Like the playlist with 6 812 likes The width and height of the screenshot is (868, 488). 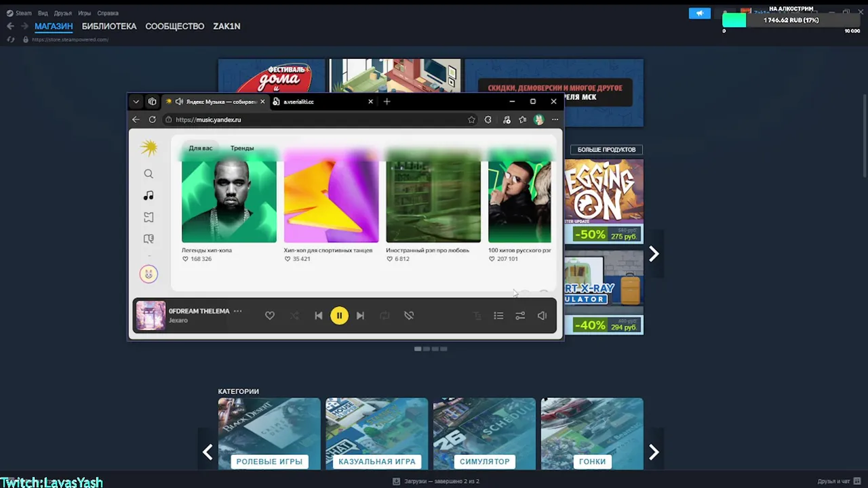pos(389,259)
